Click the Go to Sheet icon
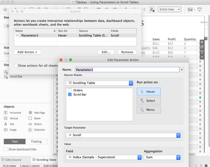 point(202,47)
